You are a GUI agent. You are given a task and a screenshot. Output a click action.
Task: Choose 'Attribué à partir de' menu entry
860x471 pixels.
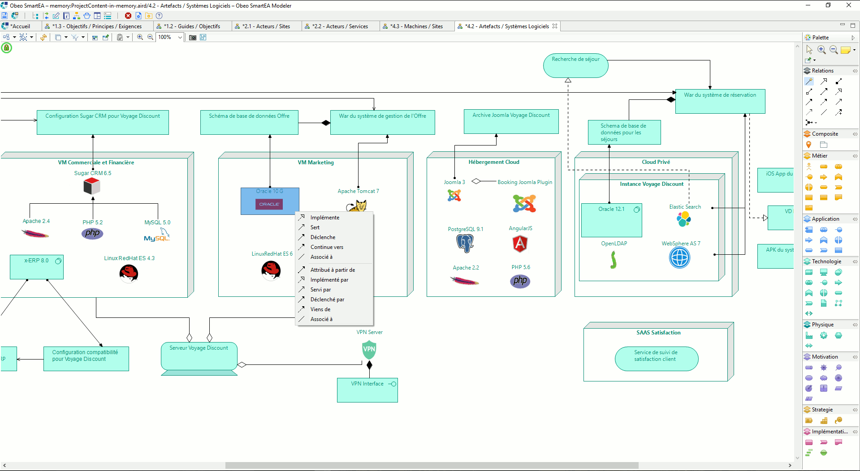(x=334, y=270)
